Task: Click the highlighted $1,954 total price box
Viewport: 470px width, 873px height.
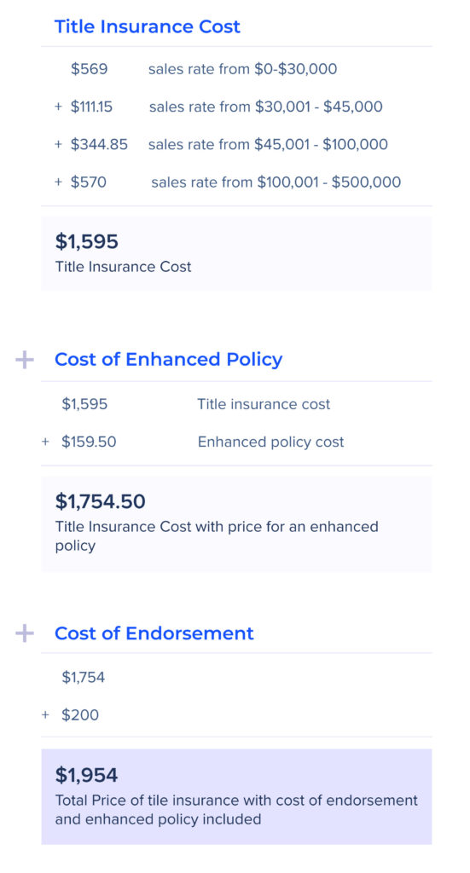Action: [236, 797]
